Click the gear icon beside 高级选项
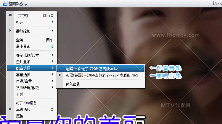This screenshot has width=222, height=124. [x=10, y=109]
